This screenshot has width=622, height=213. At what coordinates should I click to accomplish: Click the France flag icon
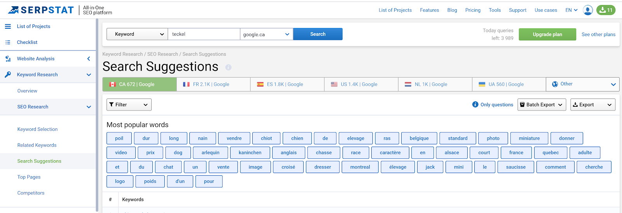186,84
